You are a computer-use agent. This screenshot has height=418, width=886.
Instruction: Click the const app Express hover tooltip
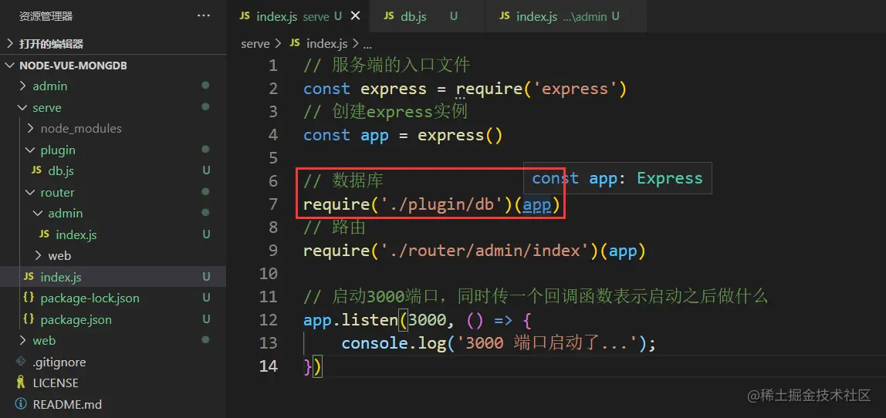(617, 178)
